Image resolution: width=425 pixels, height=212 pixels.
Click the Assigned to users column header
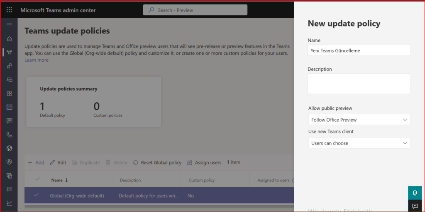tap(274, 180)
